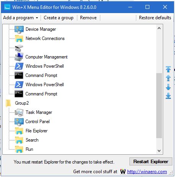
Task: Select the unlabeled disk management icon entry
Action: pyautogui.click(x=19, y=48)
